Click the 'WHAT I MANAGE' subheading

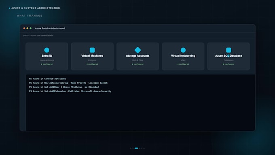tap(30, 16)
